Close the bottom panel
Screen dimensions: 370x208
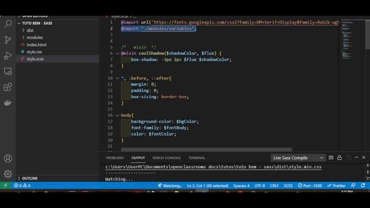click(x=364, y=157)
